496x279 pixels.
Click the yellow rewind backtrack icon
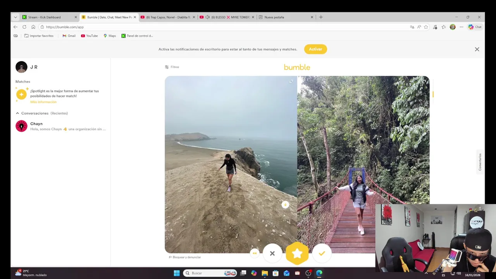coord(255,253)
